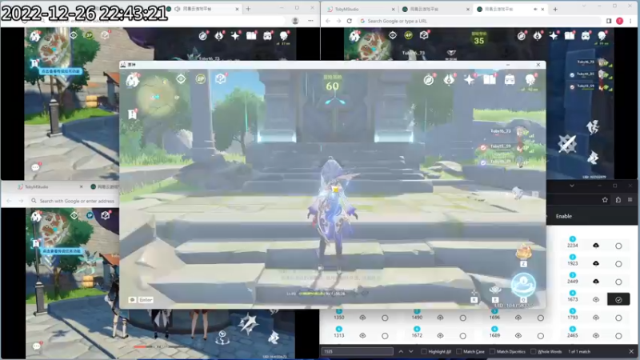Open Paimon menu in front game window
640x360 pixels.
tap(133, 80)
